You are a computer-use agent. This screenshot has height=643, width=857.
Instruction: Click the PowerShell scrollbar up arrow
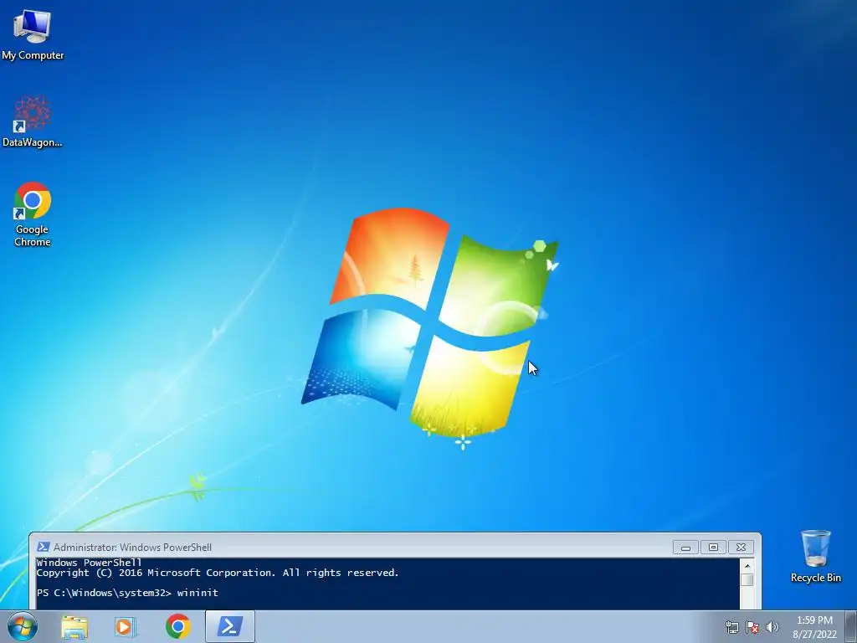747,565
